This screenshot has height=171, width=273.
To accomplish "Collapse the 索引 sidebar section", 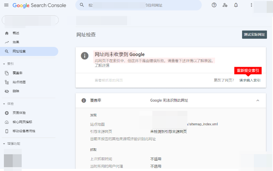I will (x=4, y=64).
